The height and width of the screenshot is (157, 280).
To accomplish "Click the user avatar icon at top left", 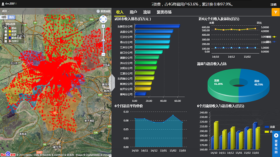I will (3, 4).
